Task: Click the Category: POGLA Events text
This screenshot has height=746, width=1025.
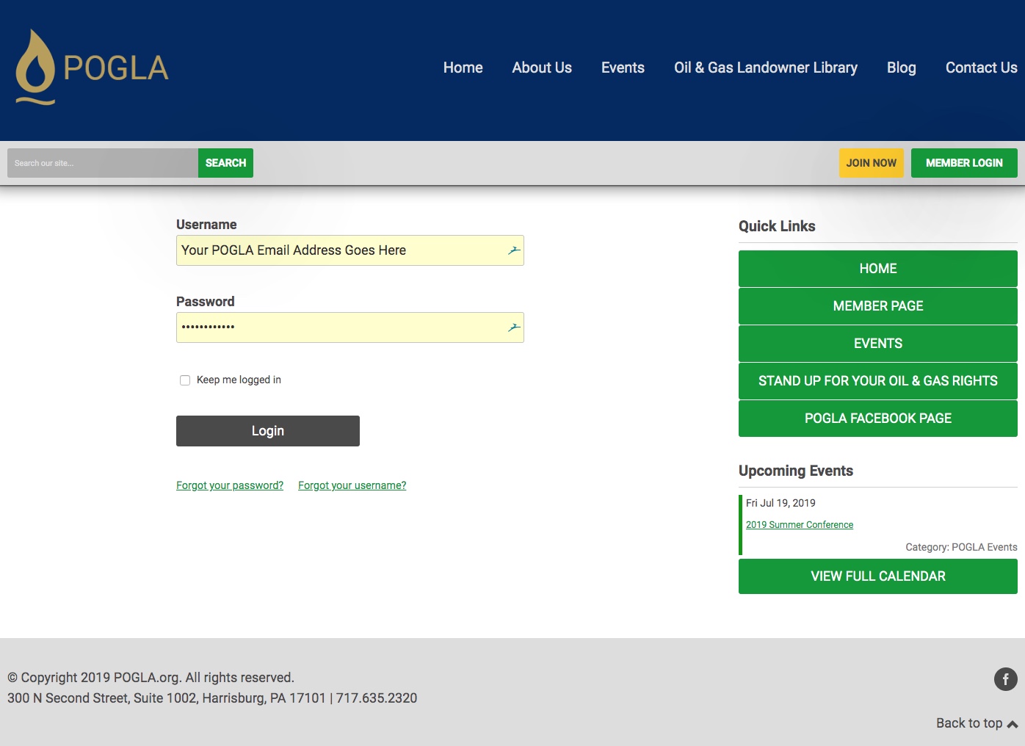Action: [x=961, y=547]
